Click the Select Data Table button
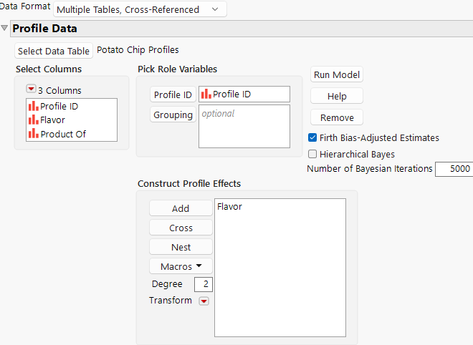473x345 pixels. coord(54,51)
